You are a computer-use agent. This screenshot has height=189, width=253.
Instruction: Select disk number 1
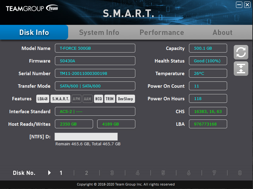pos(61,173)
